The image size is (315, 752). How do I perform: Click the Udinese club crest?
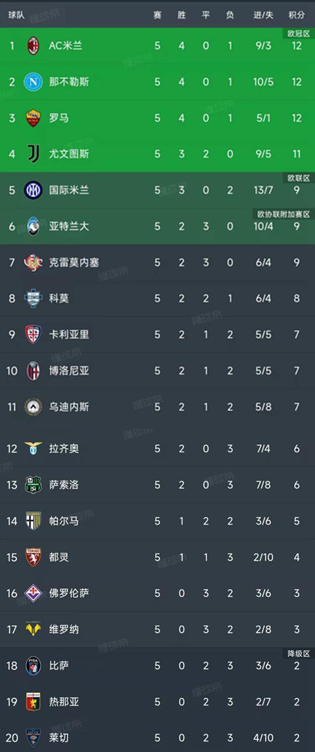33,407
